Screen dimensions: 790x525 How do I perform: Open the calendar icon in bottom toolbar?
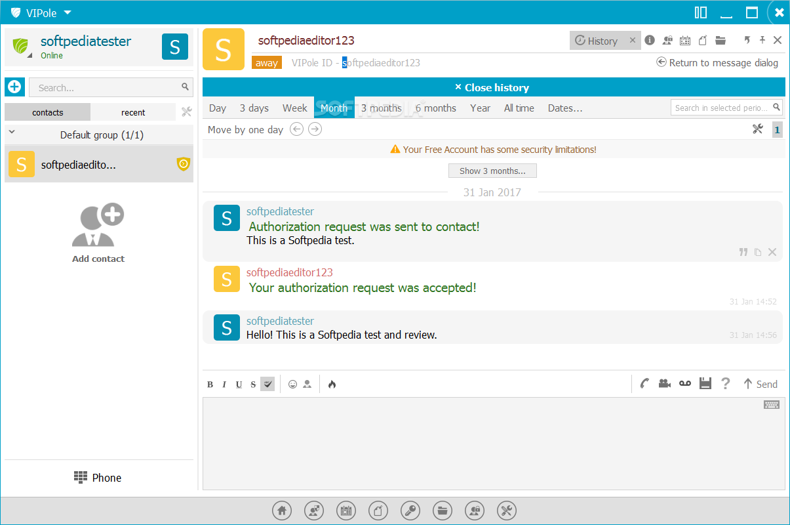346,510
